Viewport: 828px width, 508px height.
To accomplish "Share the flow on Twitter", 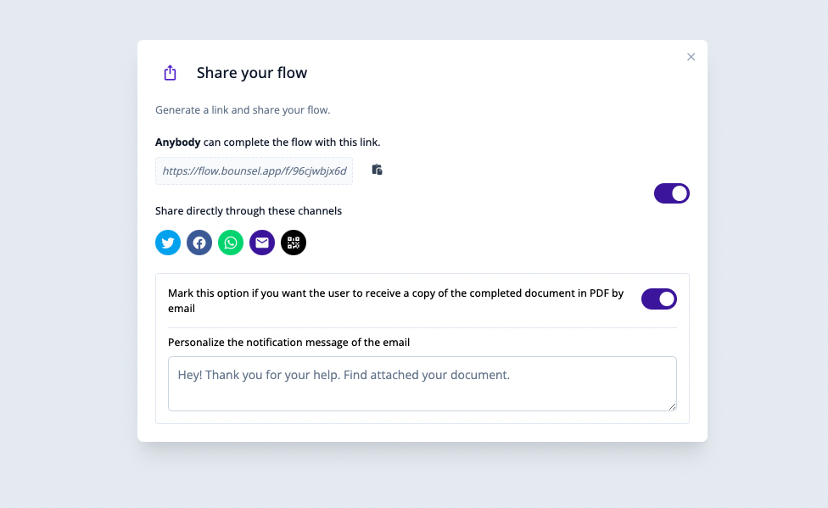I will coord(167,243).
